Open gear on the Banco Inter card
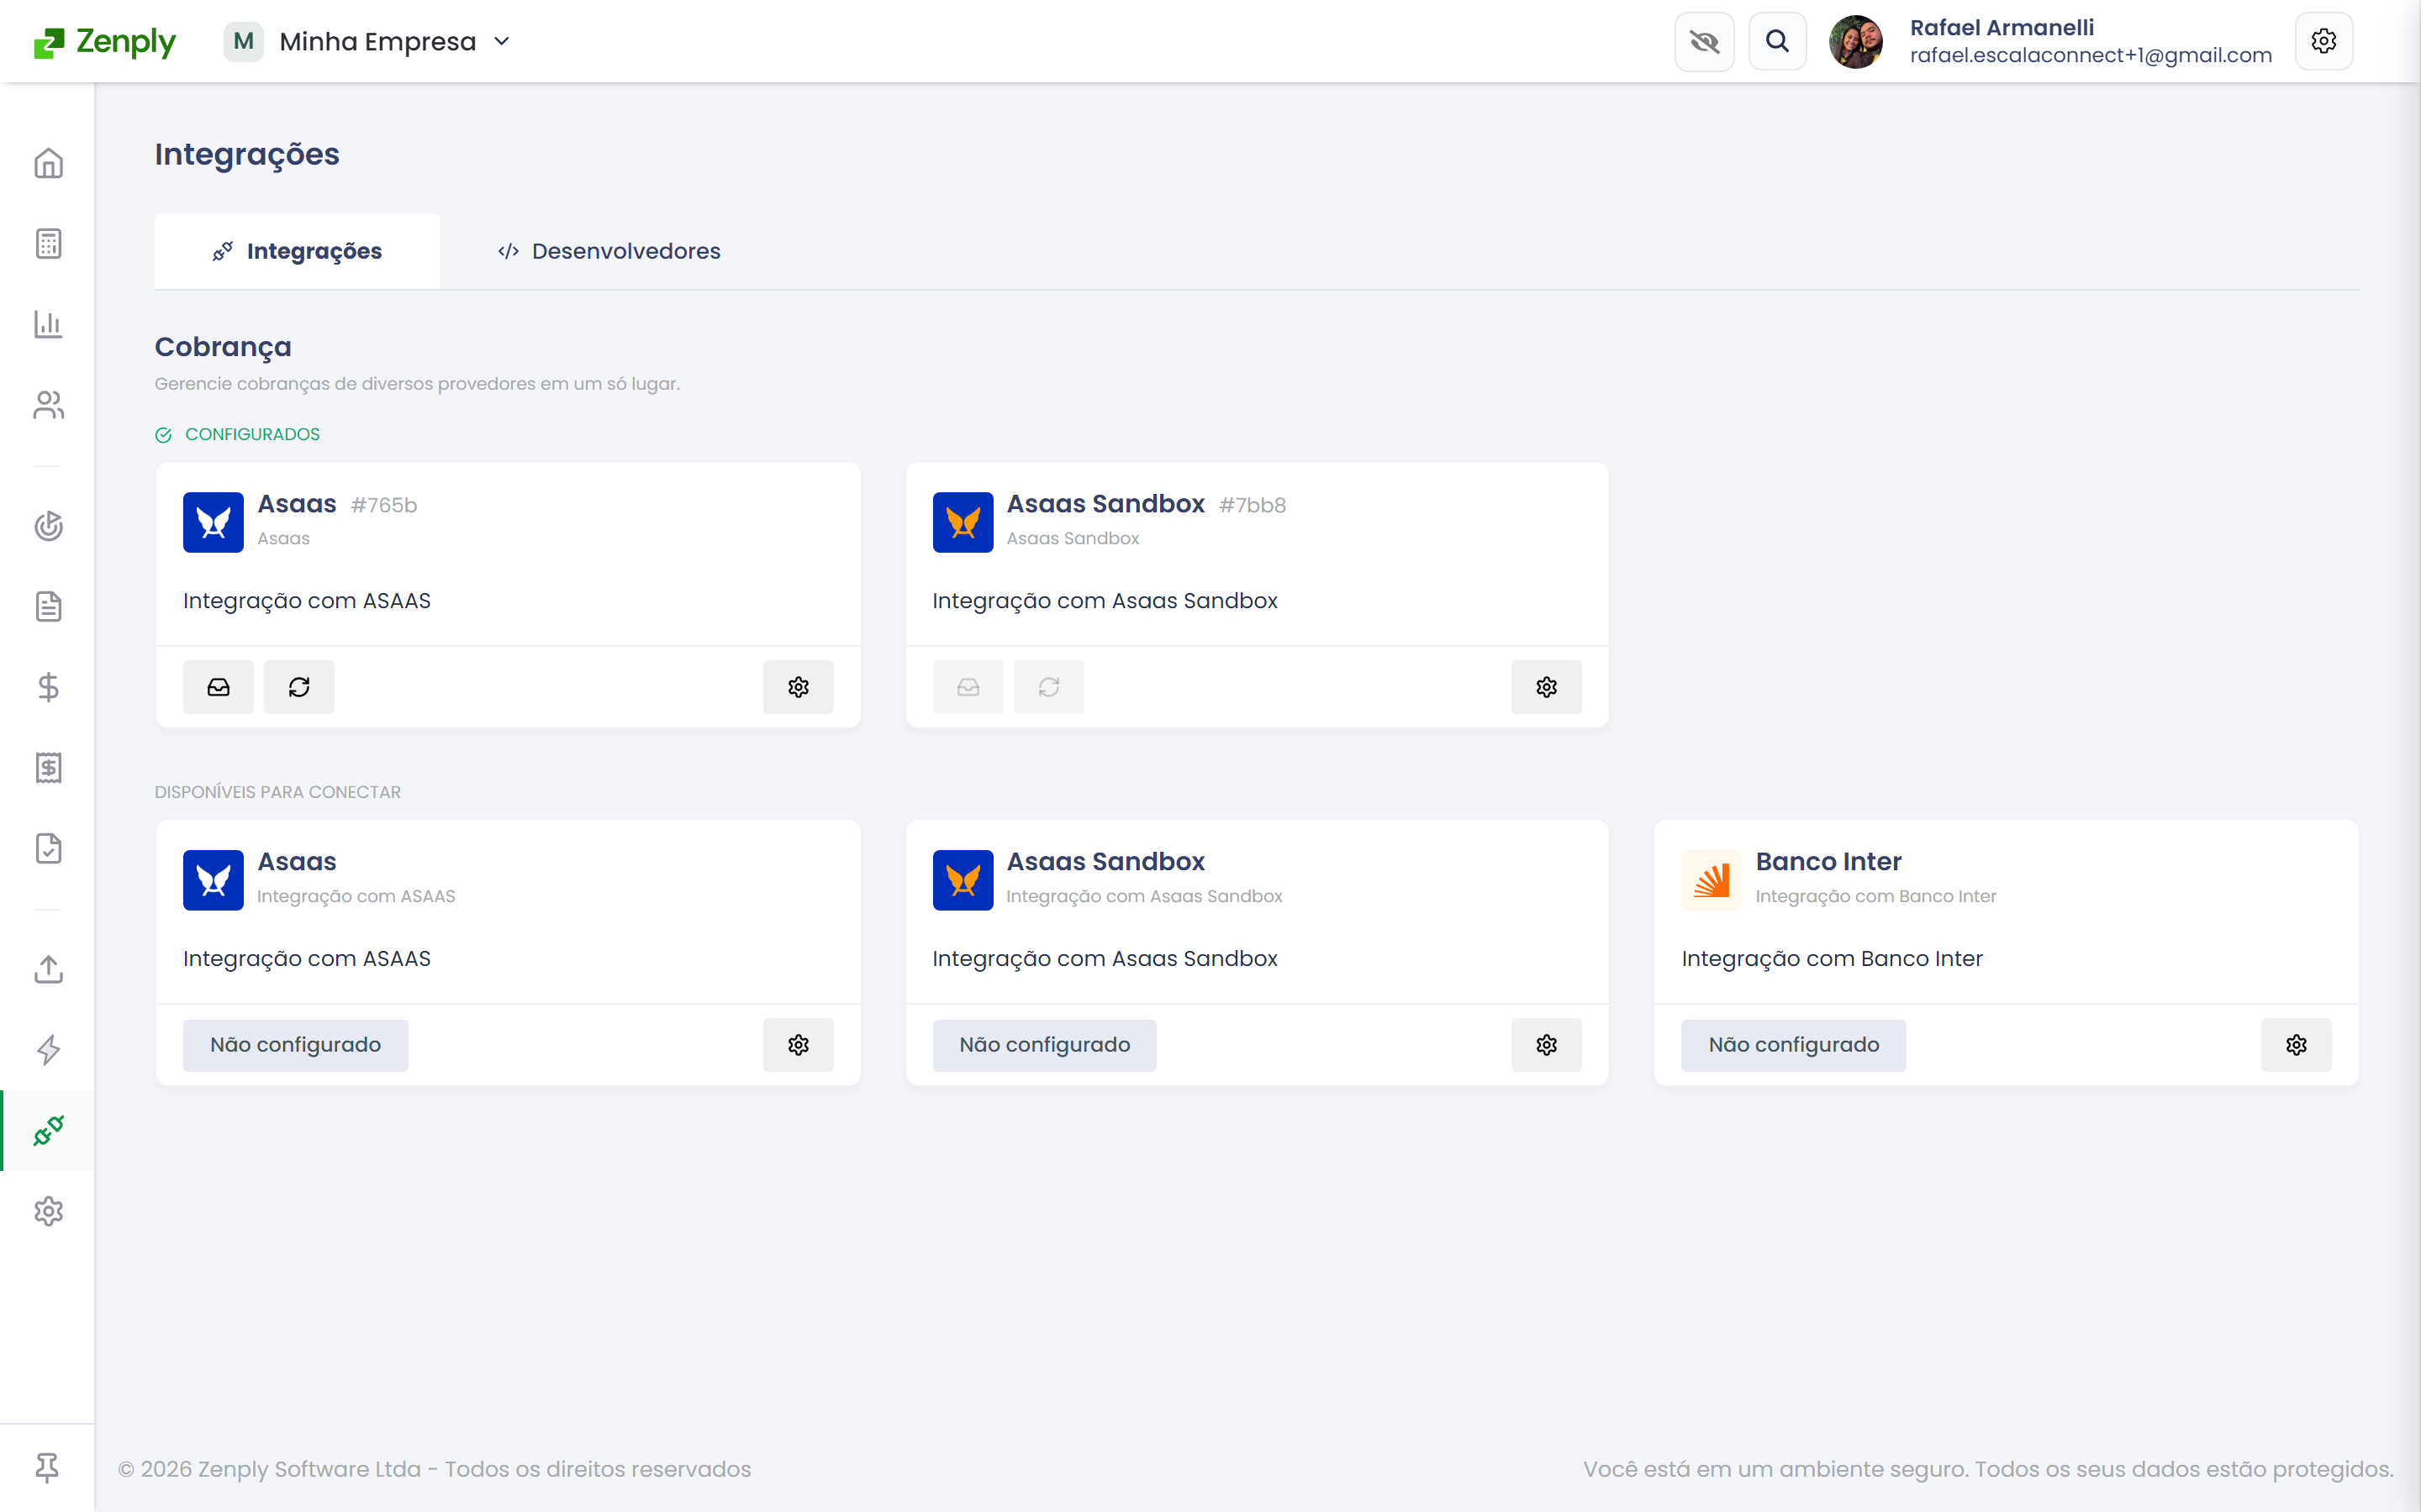The width and height of the screenshot is (2421, 1512). pyautogui.click(x=2296, y=1045)
